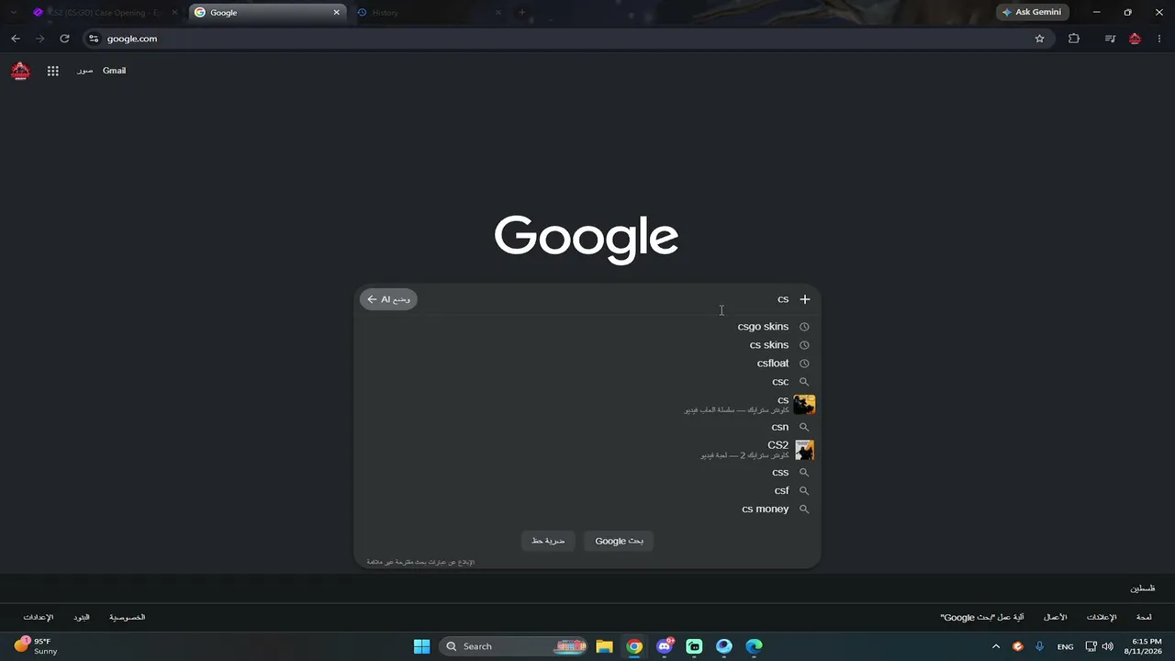Open the Terms footer link (البنود)
The image size is (1175, 661).
click(x=82, y=618)
